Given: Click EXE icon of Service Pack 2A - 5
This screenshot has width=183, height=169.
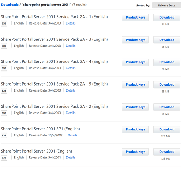Looking at the screenshot, I should (x=4, y=91).
